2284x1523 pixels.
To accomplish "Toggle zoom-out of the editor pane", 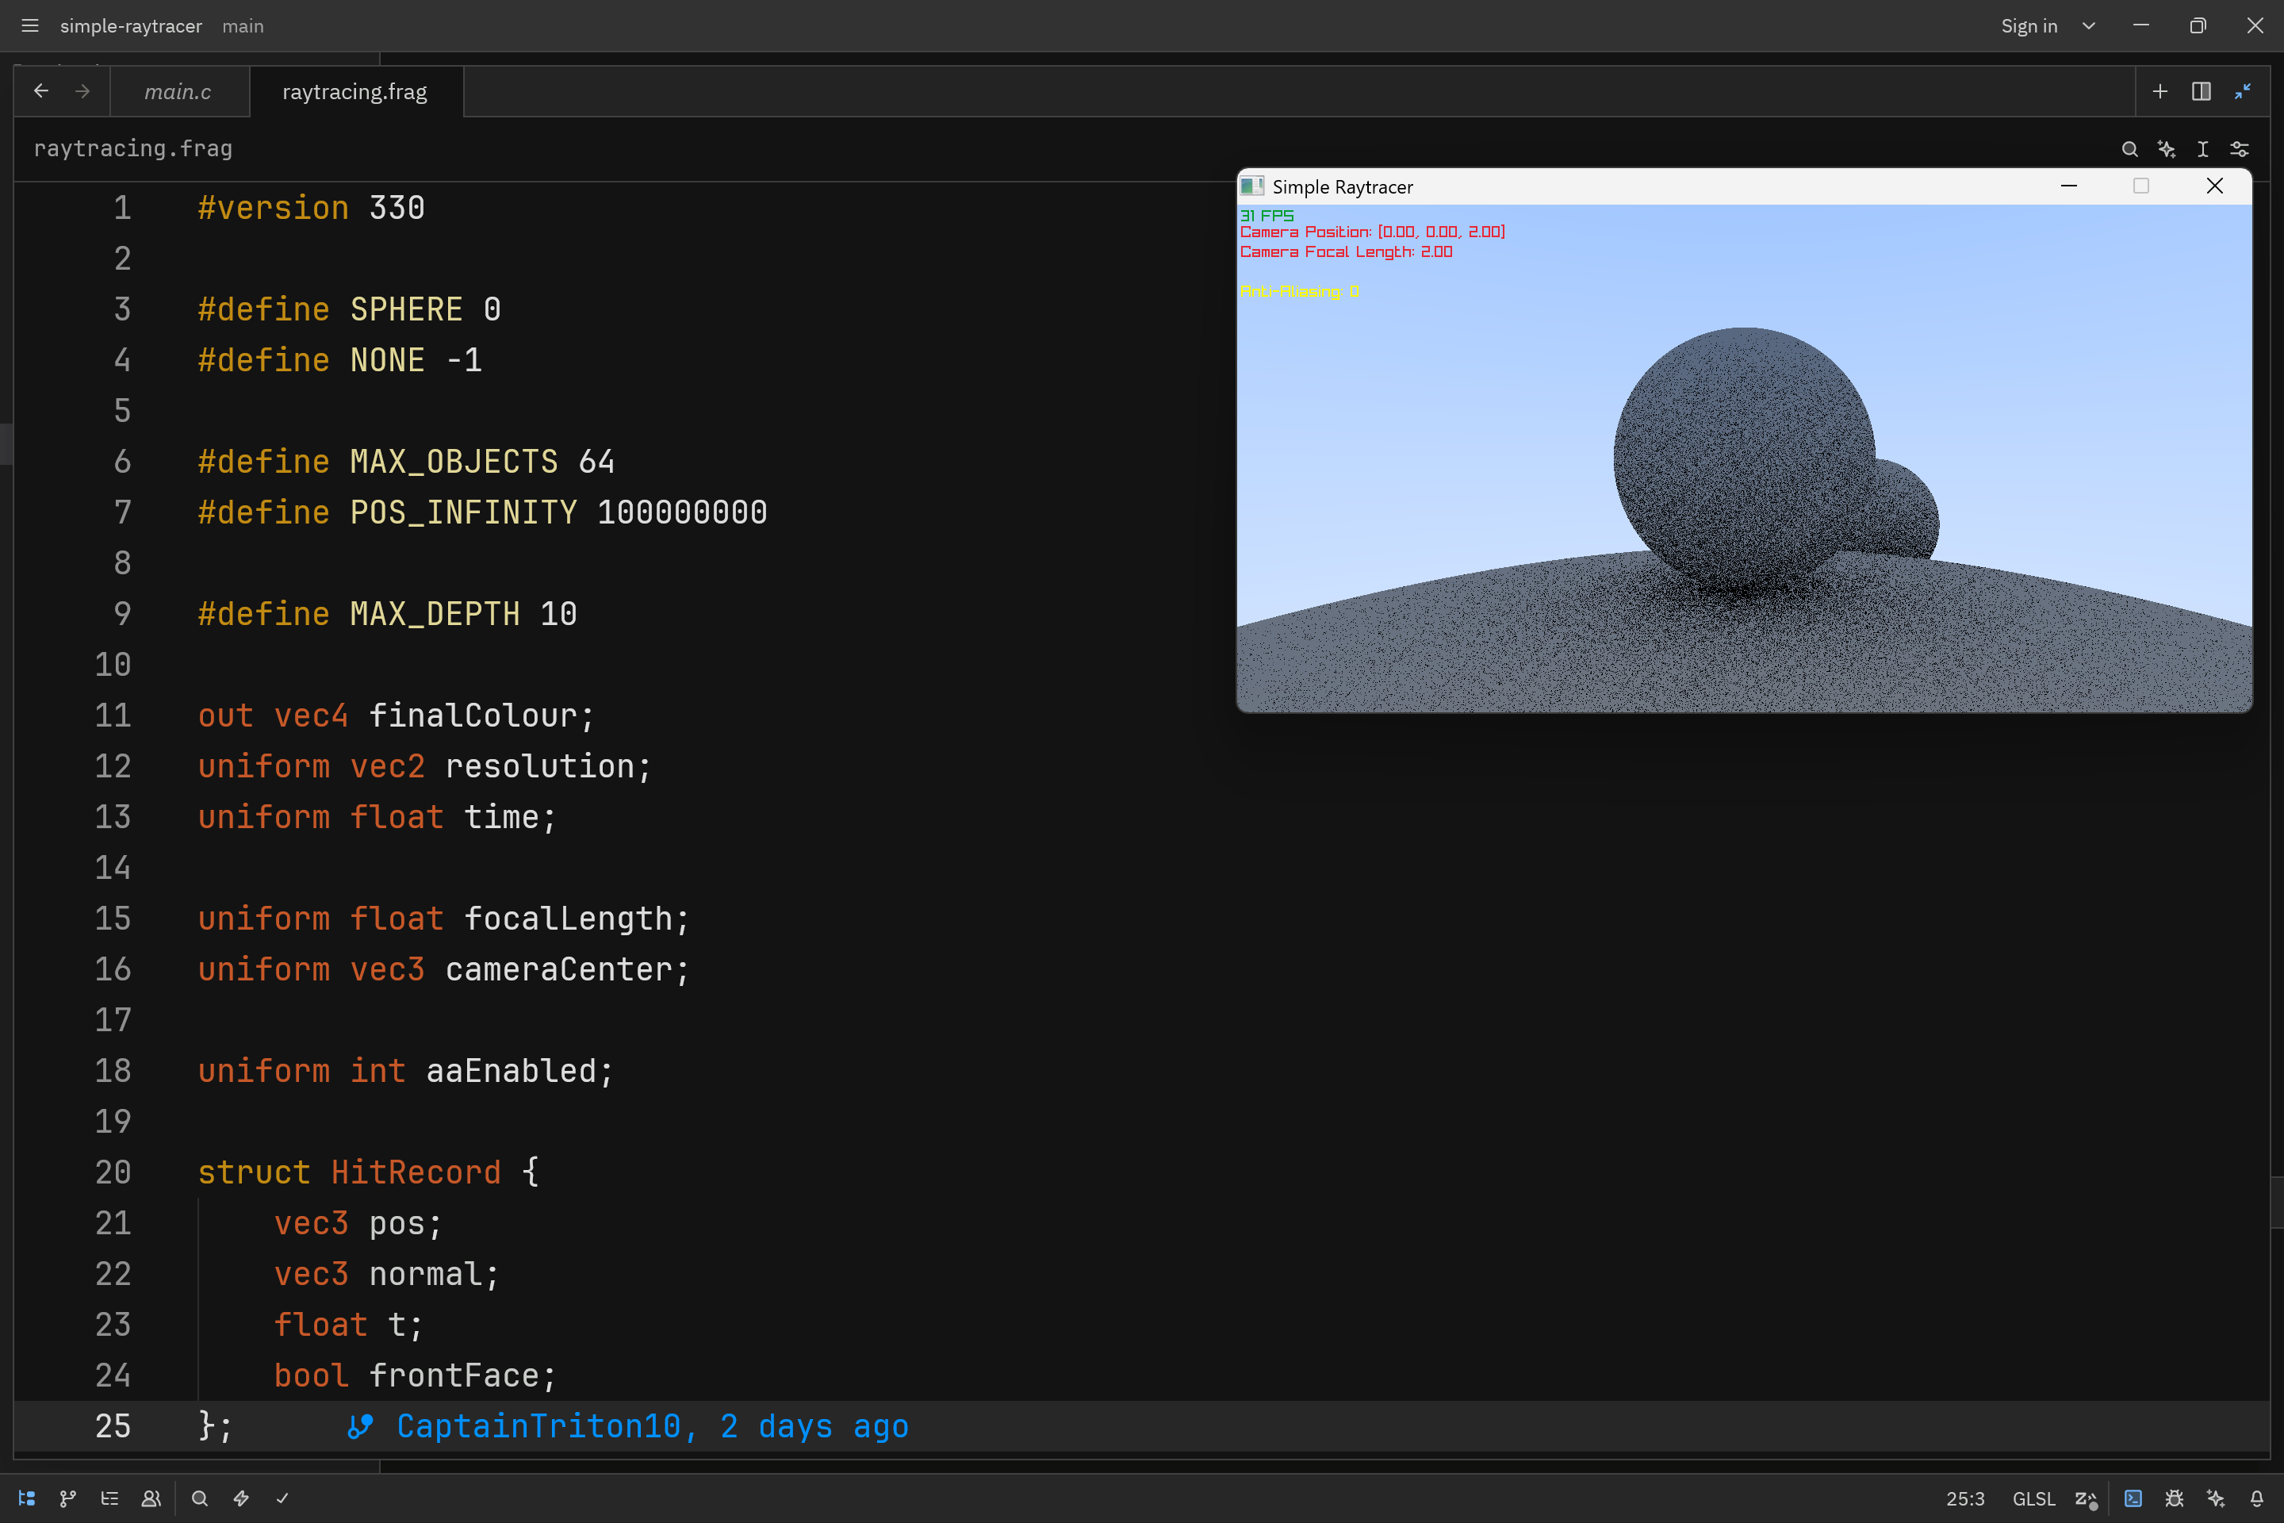I will click(x=2242, y=91).
